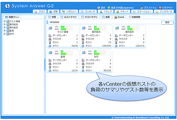Click the ゲスト icon in 社内 card
Image resolution: width=177 pixels, height=120 pixels.
pyautogui.click(x=83, y=70)
